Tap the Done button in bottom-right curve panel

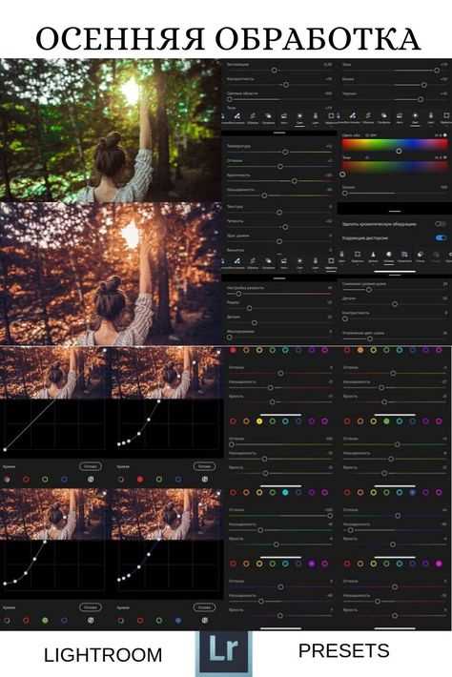(204, 607)
